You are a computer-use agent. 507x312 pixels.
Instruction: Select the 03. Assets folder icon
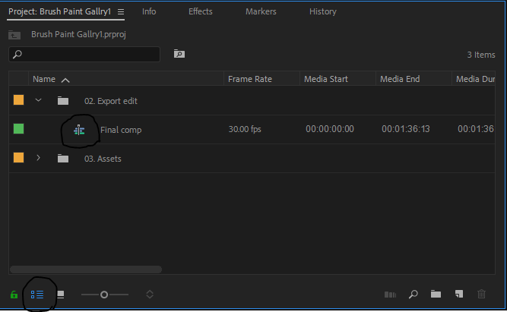tap(63, 159)
